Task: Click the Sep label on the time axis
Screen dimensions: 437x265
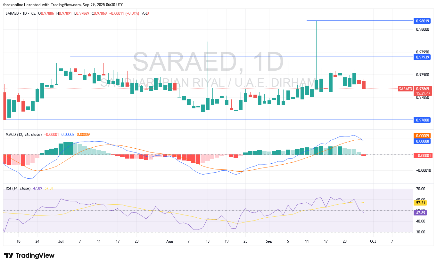Action: (x=269, y=241)
